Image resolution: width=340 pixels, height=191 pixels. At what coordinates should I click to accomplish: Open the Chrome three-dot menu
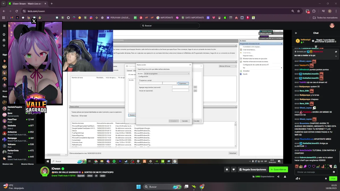click(336, 11)
